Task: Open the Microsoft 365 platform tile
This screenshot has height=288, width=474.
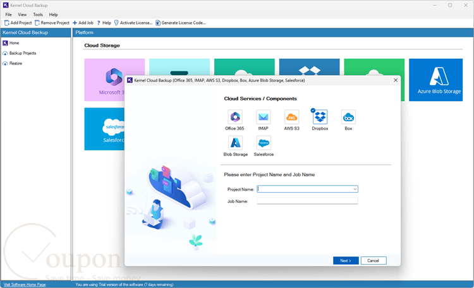Action: 104,80
